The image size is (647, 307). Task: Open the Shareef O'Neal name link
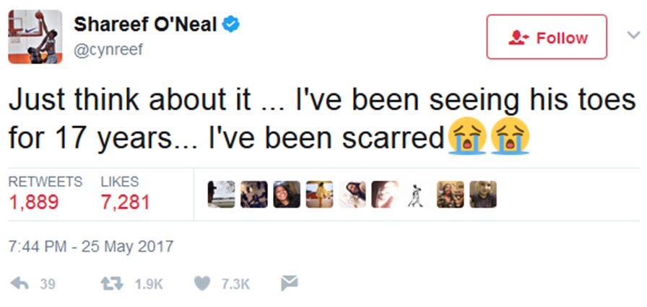[145, 25]
